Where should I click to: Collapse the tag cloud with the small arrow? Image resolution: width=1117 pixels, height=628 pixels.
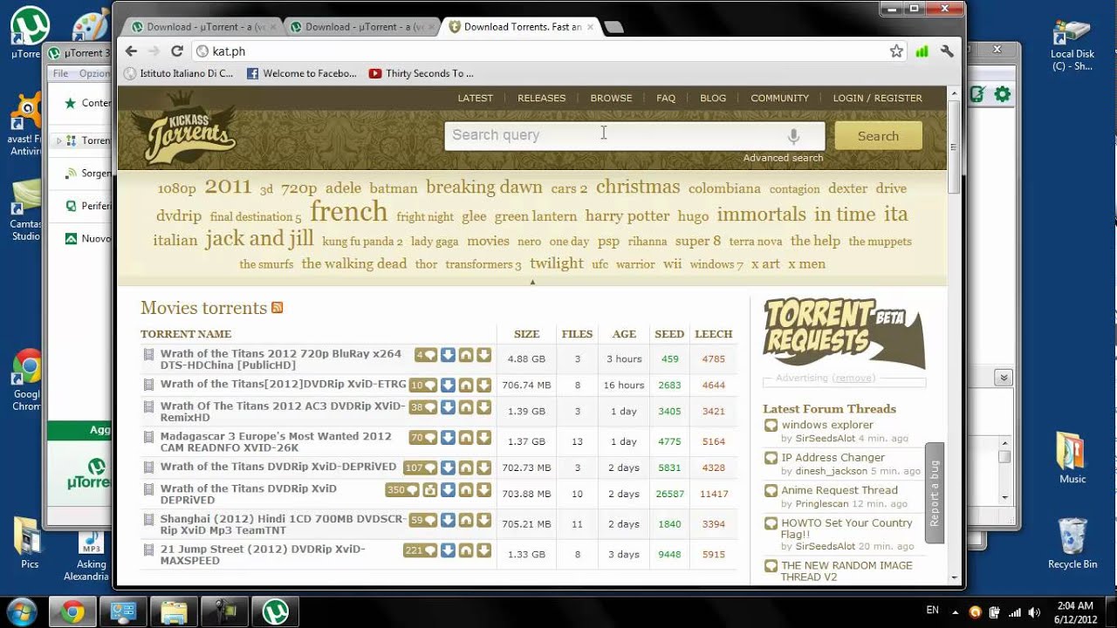[532, 282]
